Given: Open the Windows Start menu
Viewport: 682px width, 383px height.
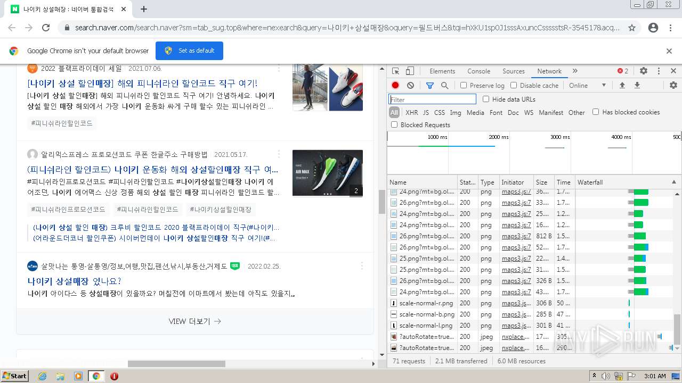Looking at the screenshot, I should pos(15,376).
